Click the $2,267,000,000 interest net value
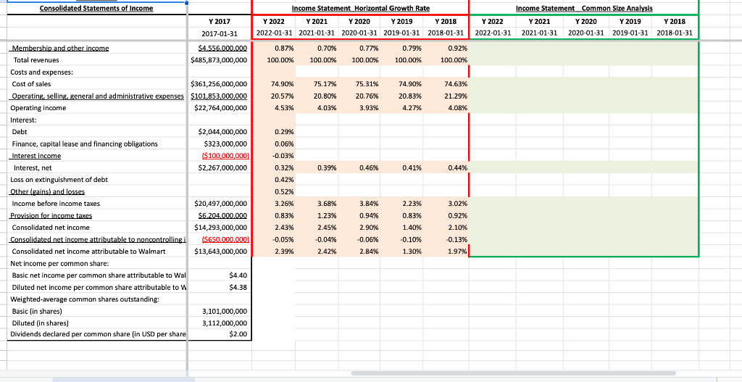 pyautogui.click(x=222, y=167)
